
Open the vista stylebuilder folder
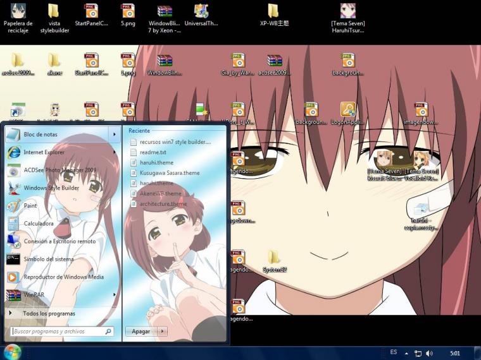[54, 18]
